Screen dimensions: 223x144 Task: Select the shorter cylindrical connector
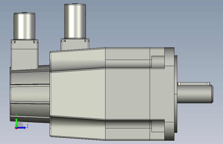tap(24, 26)
